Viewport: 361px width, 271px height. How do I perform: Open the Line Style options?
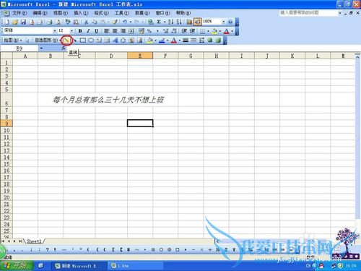(x=186, y=40)
